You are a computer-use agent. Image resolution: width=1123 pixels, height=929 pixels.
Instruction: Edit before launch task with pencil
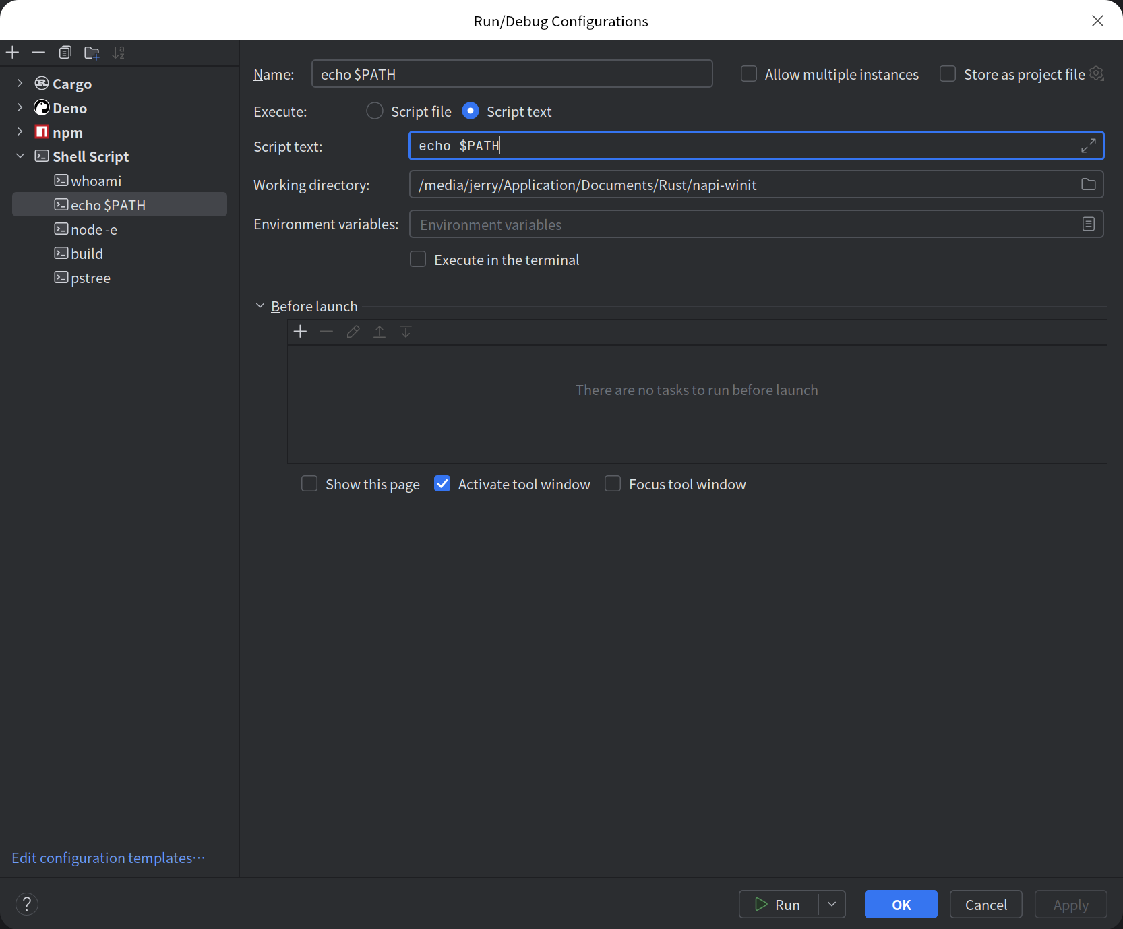pos(353,332)
